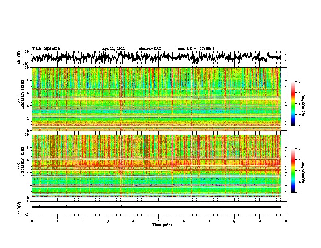Click the "Time (min)" x-axis label

pos(162,225)
